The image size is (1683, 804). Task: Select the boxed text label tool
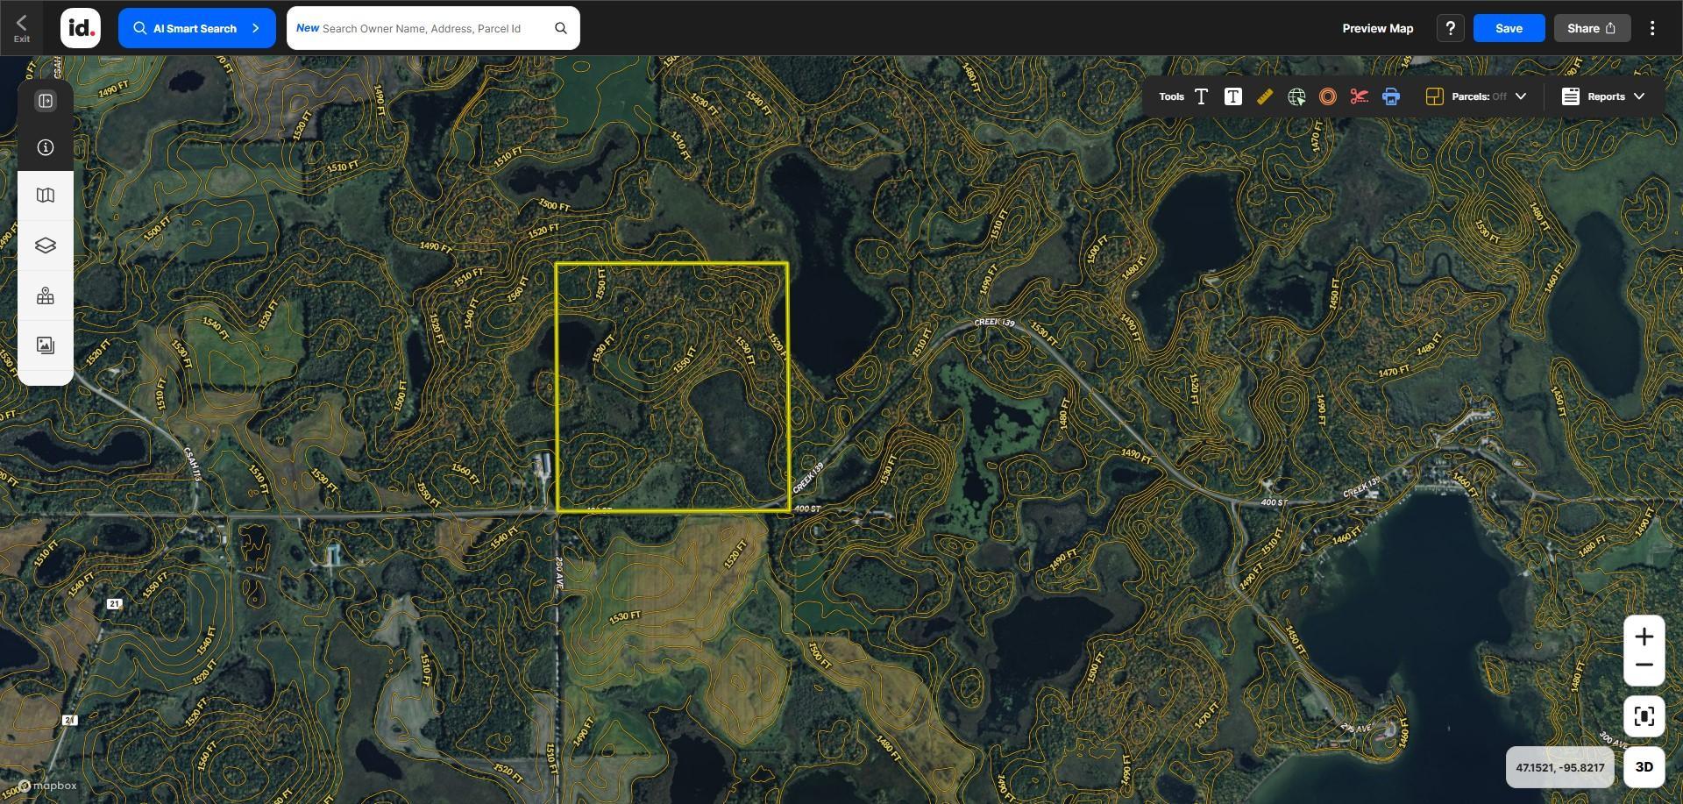pyautogui.click(x=1232, y=96)
